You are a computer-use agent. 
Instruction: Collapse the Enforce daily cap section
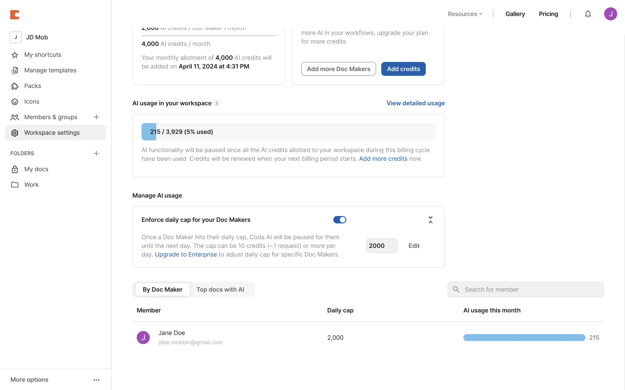pos(430,220)
